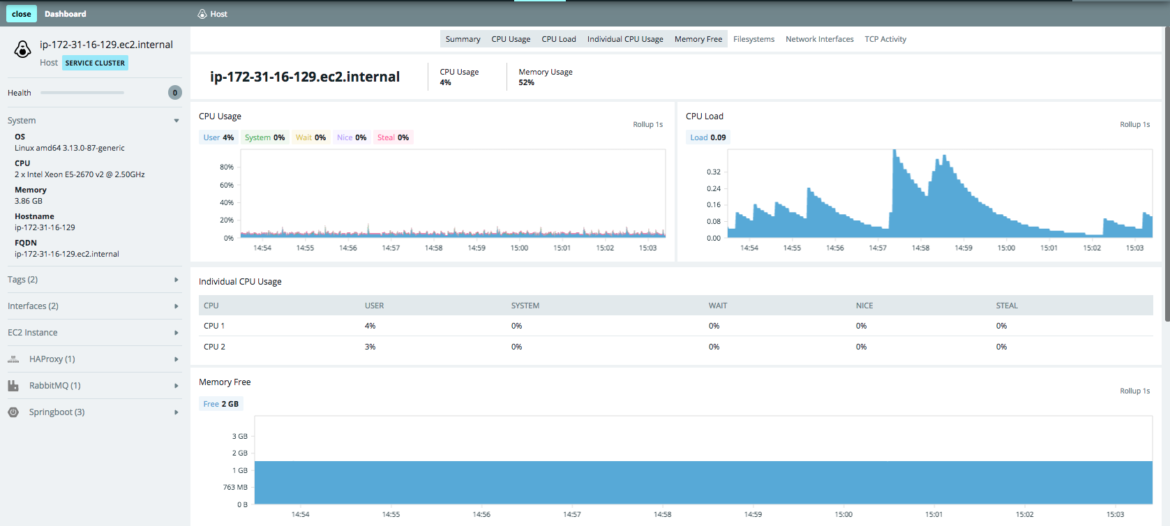The image size is (1170, 526).
Task: Click the Host label in top bar
Action: pyautogui.click(x=219, y=14)
